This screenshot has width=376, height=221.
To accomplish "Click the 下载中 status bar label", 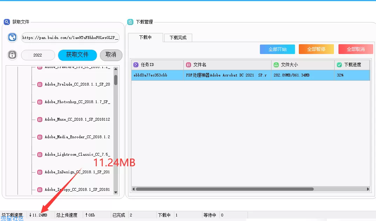I will (164, 215).
